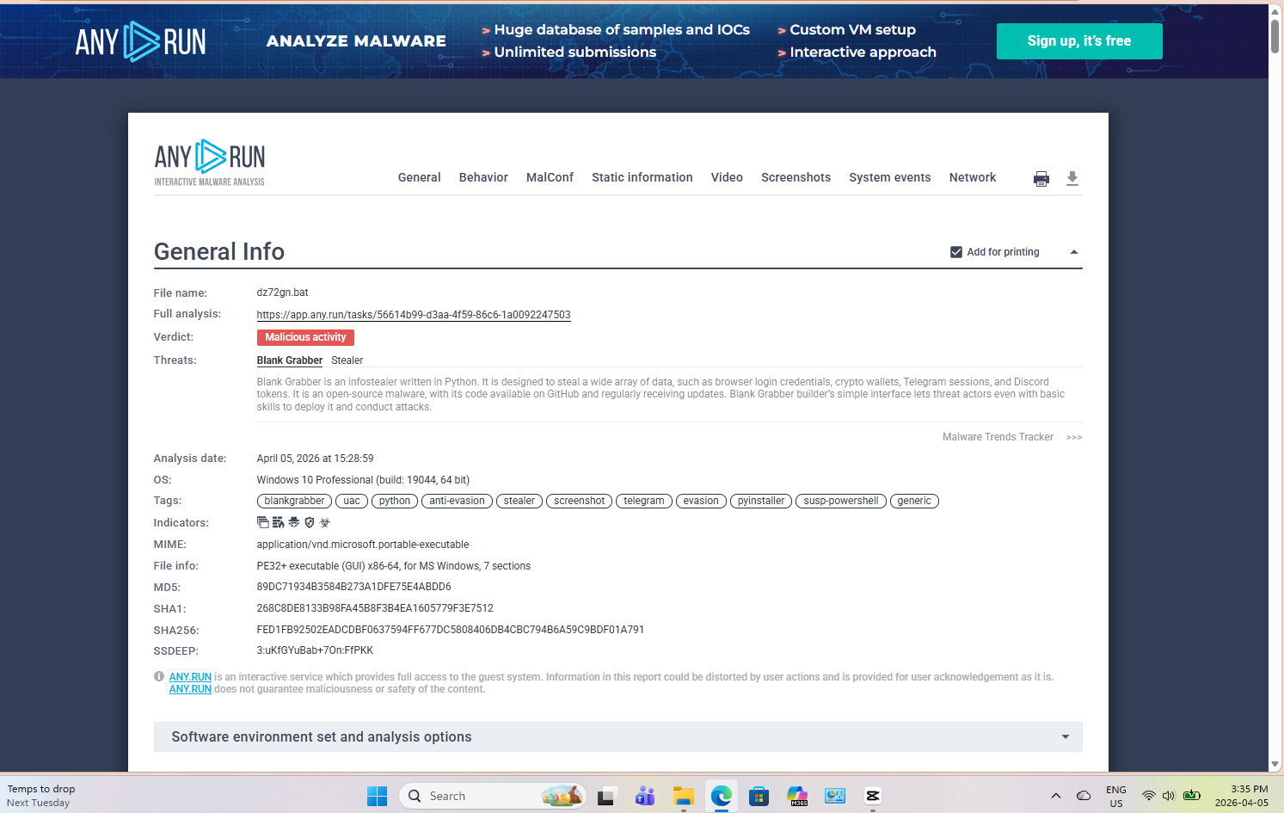Show hidden system tray icons
The height and width of the screenshot is (813, 1284).
point(1056,796)
